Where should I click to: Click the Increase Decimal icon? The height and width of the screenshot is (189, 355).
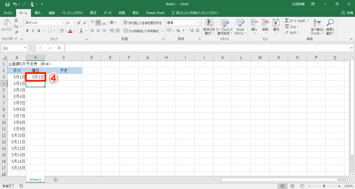(192, 31)
